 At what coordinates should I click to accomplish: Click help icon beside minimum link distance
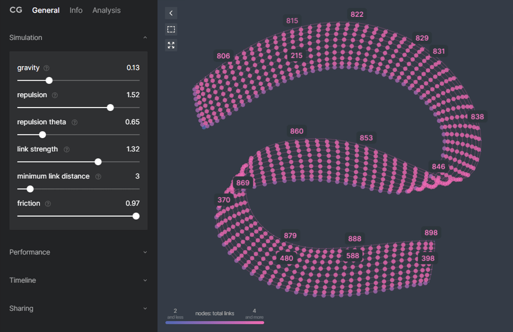point(98,176)
